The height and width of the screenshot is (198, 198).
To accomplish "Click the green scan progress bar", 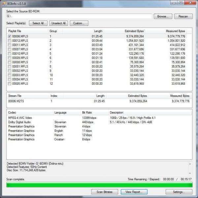I will point(99,185).
